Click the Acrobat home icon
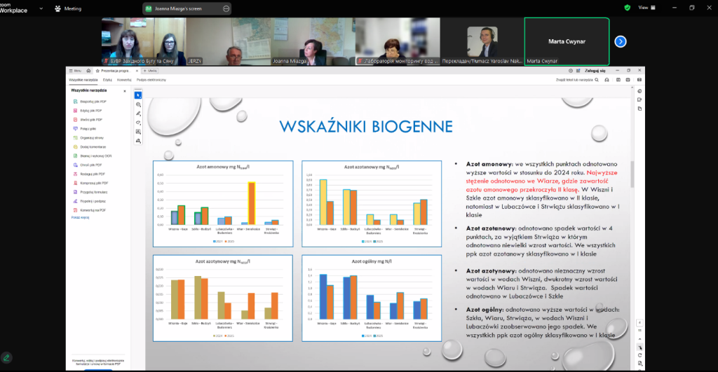 (88, 71)
